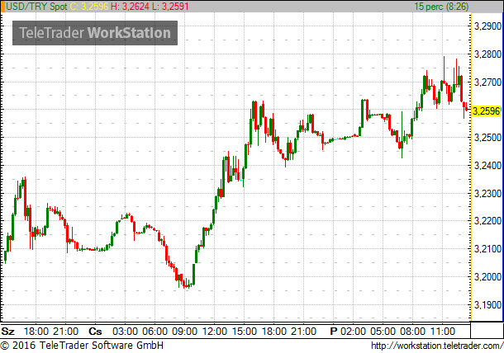Screen dimensions: 504x353
Task: Click the 09:00 time axis label
Action: coord(184,332)
